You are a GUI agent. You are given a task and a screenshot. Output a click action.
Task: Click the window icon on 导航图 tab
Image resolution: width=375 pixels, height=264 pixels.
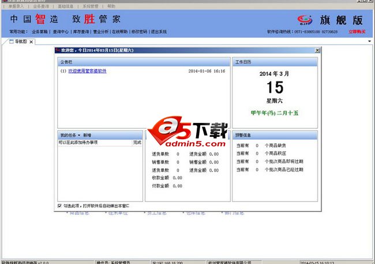(x=11, y=42)
